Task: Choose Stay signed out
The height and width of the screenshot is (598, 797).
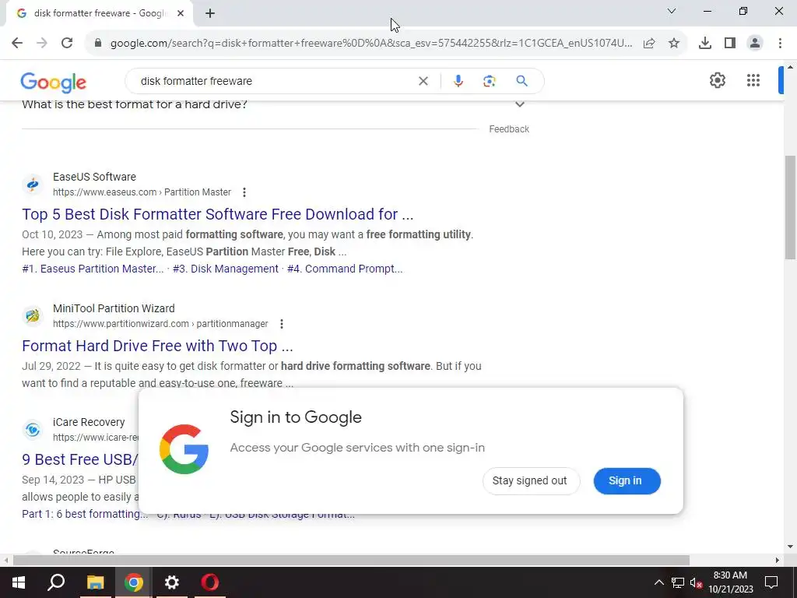Action: (531, 480)
